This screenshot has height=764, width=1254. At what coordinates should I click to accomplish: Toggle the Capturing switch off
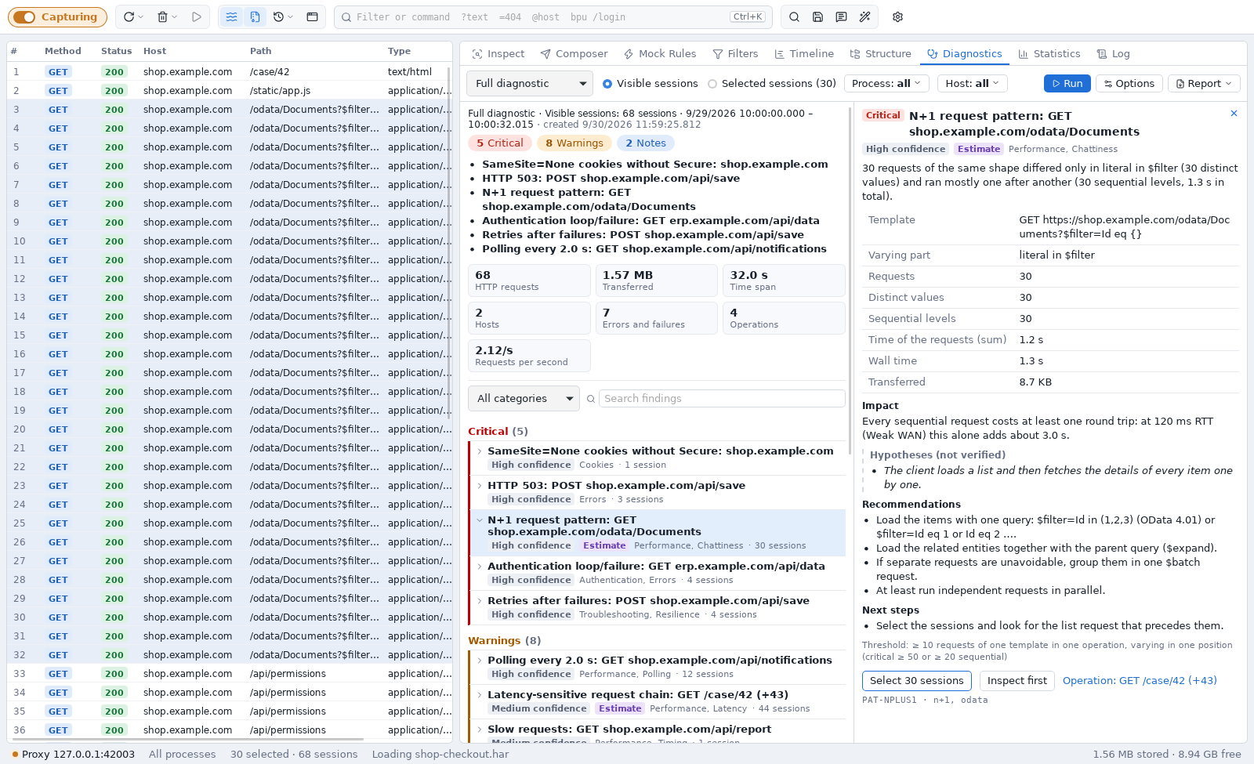tap(57, 16)
